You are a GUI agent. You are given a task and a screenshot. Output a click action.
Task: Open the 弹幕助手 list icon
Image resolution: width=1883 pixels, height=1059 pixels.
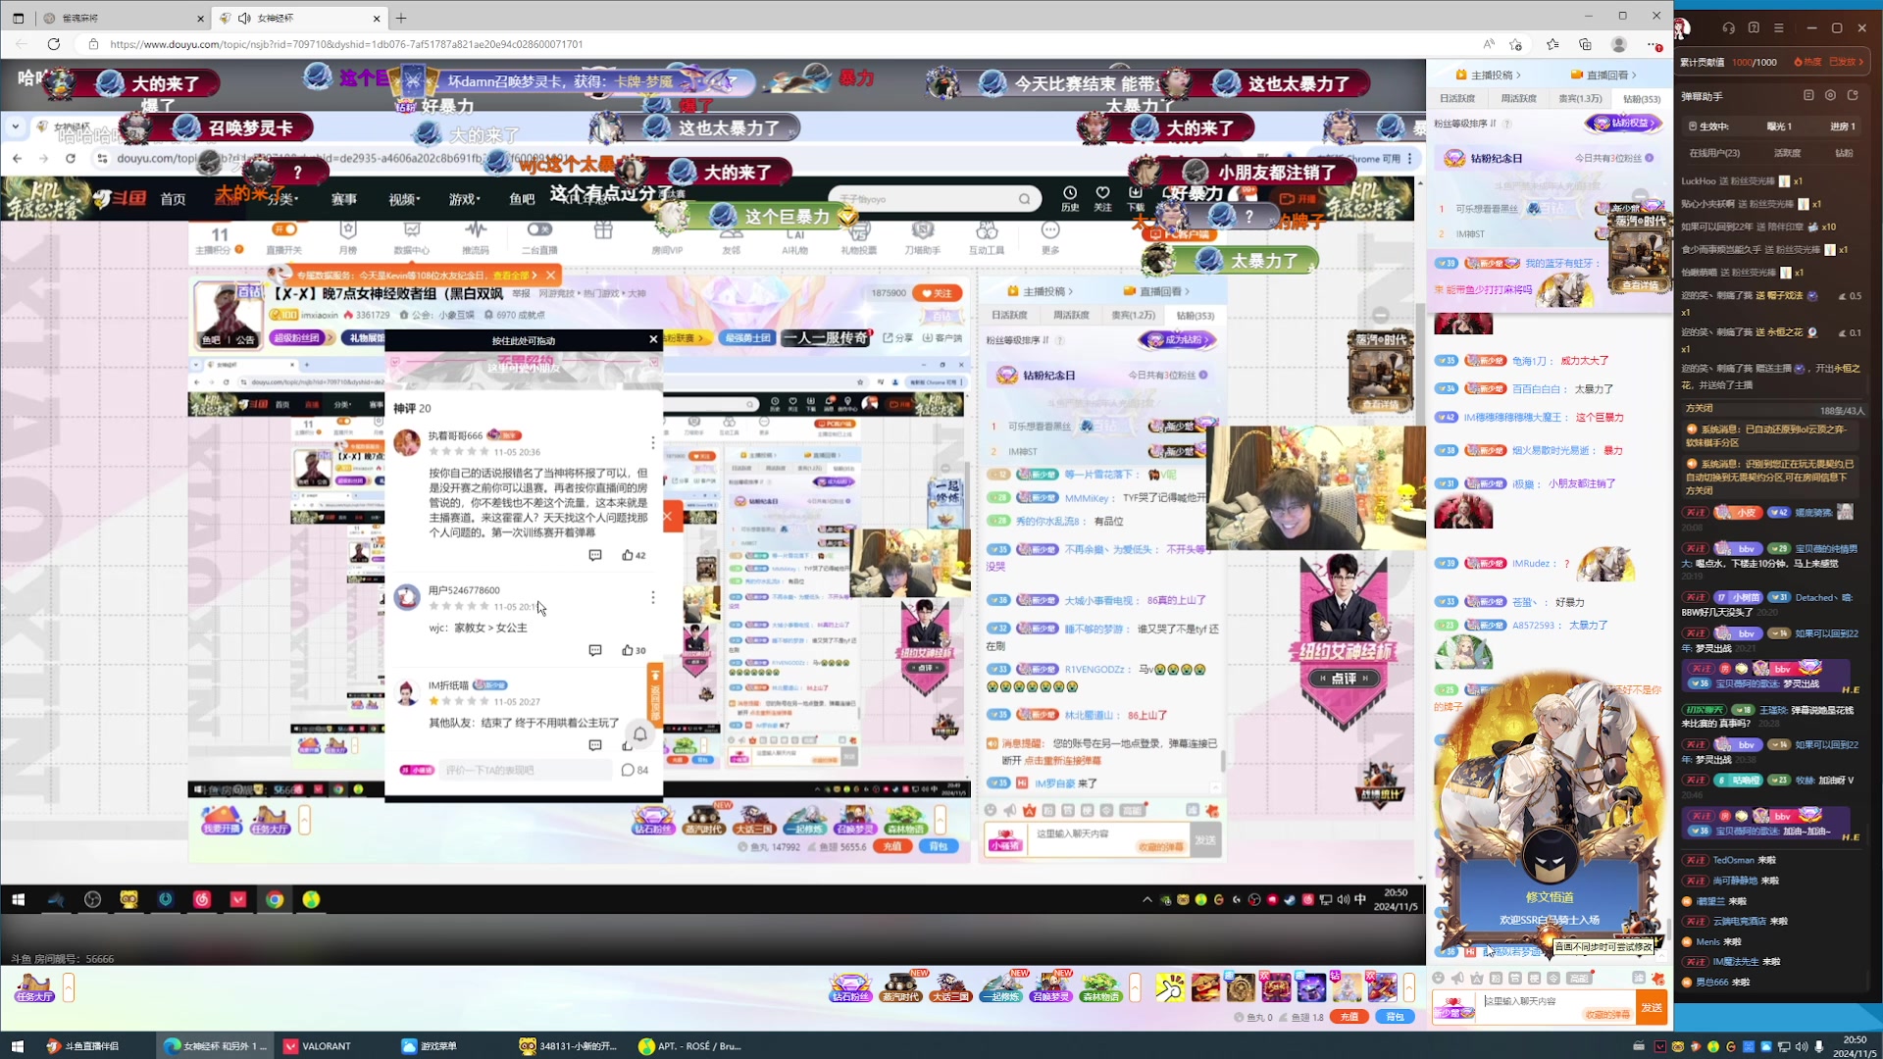point(1808,95)
